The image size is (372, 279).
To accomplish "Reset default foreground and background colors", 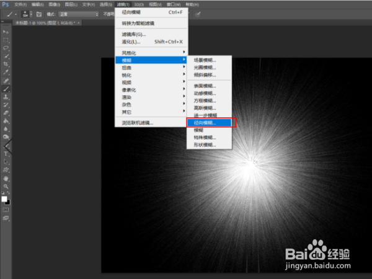I will 2,193.
